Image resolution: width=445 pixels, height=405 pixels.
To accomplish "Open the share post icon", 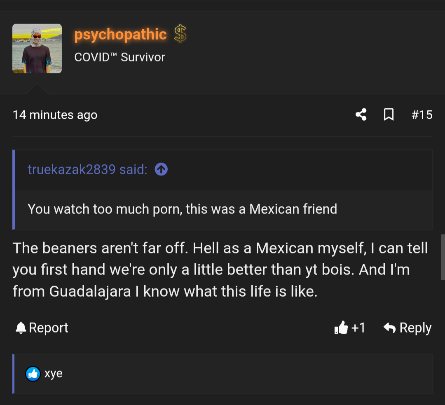I will tap(361, 115).
